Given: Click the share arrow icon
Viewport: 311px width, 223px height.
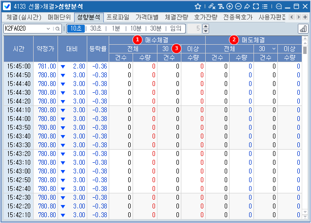Looking at the screenshot, I should (x=247, y=7).
